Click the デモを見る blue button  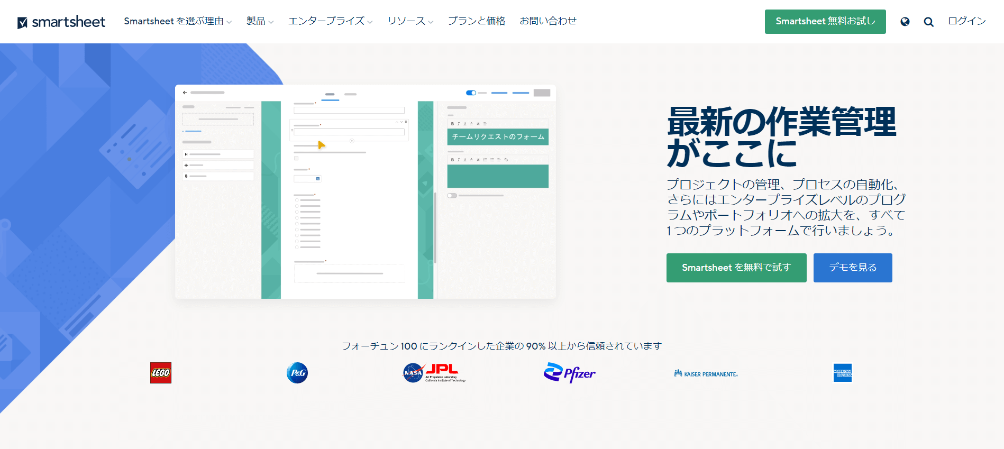pos(853,268)
